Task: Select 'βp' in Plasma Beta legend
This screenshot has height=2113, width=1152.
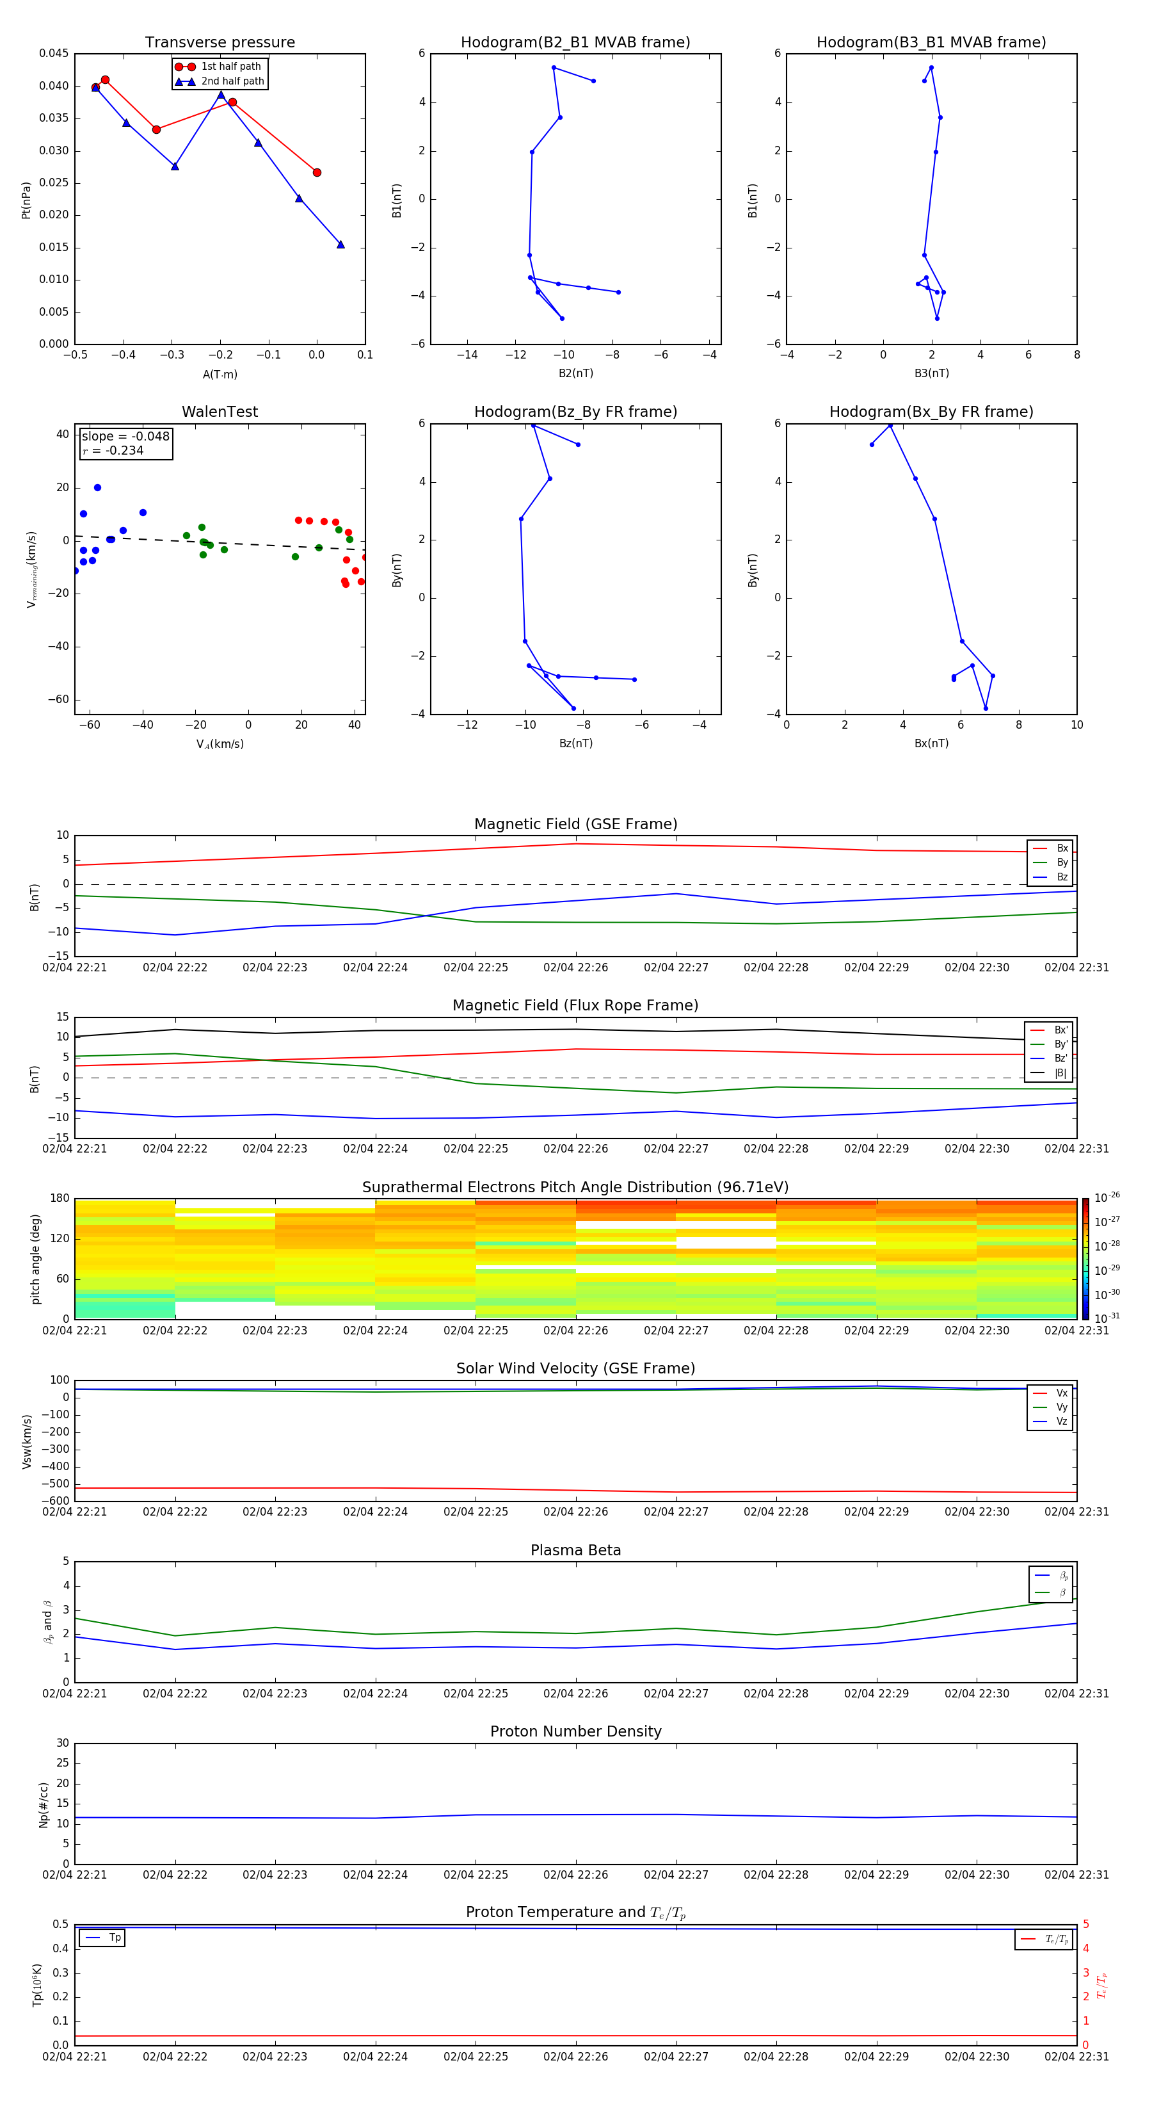Action: coord(1051,1576)
